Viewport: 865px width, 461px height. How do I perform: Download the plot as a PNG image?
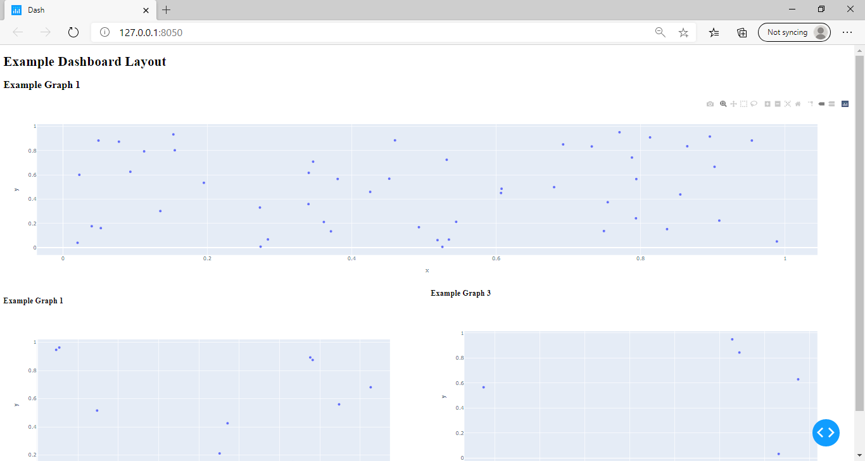pos(710,104)
